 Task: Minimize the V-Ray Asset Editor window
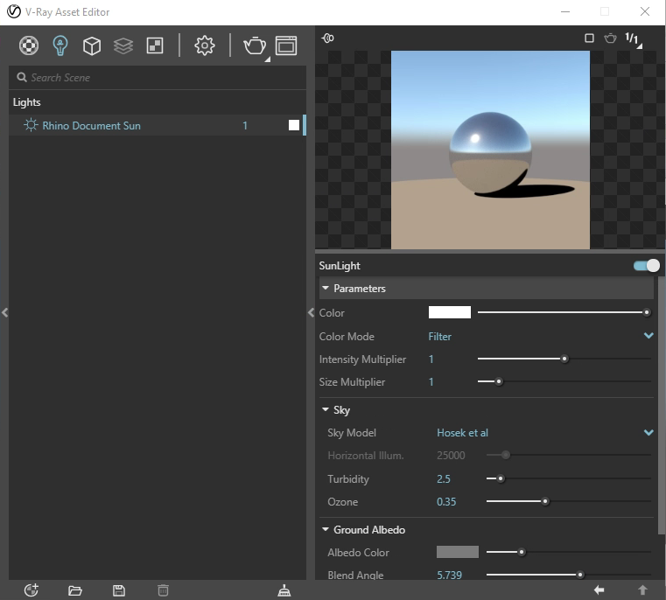point(564,11)
